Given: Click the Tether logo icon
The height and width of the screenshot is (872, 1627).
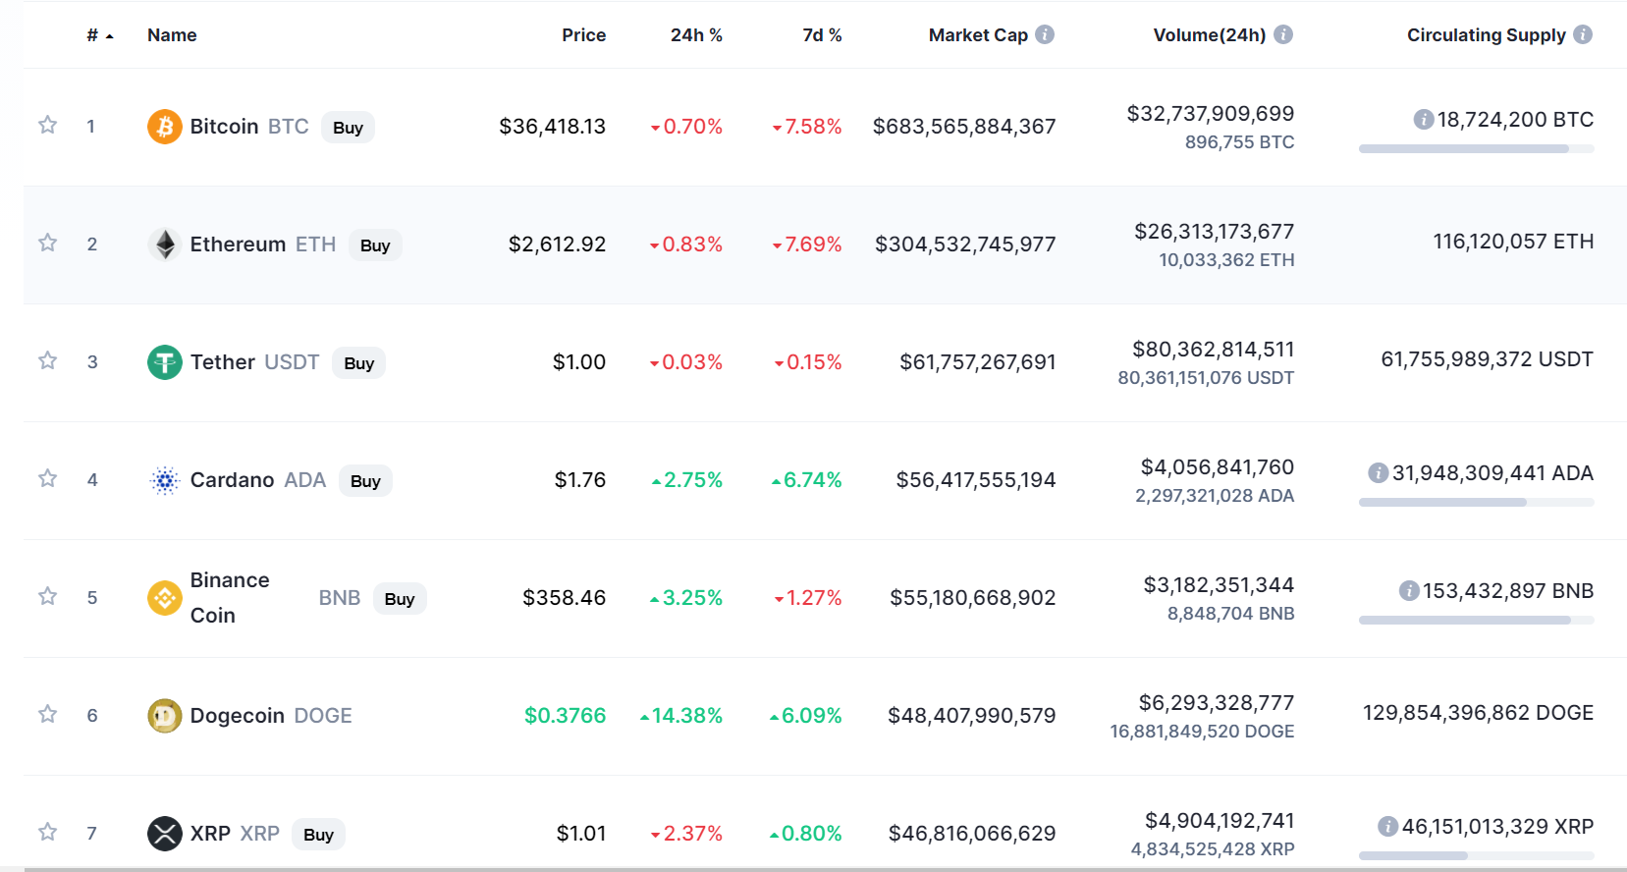Looking at the screenshot, I should click(164, 362).
